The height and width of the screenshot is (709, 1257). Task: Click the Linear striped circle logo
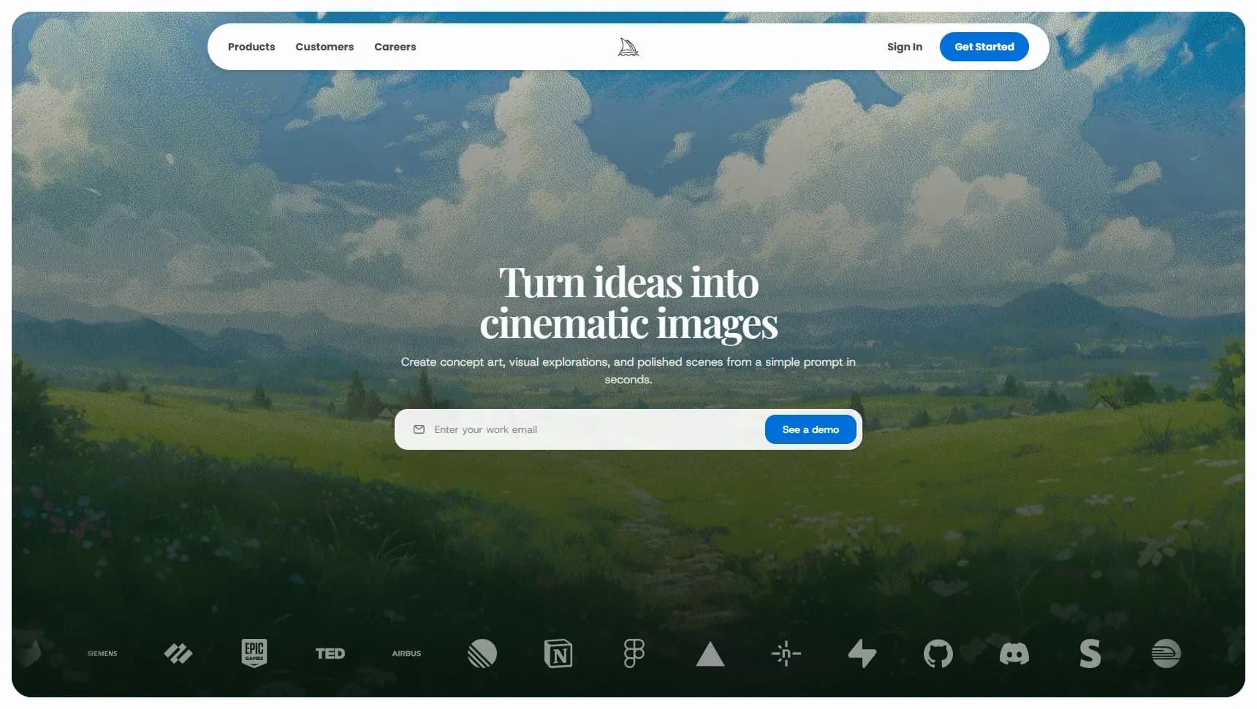[x=482, y=654]
